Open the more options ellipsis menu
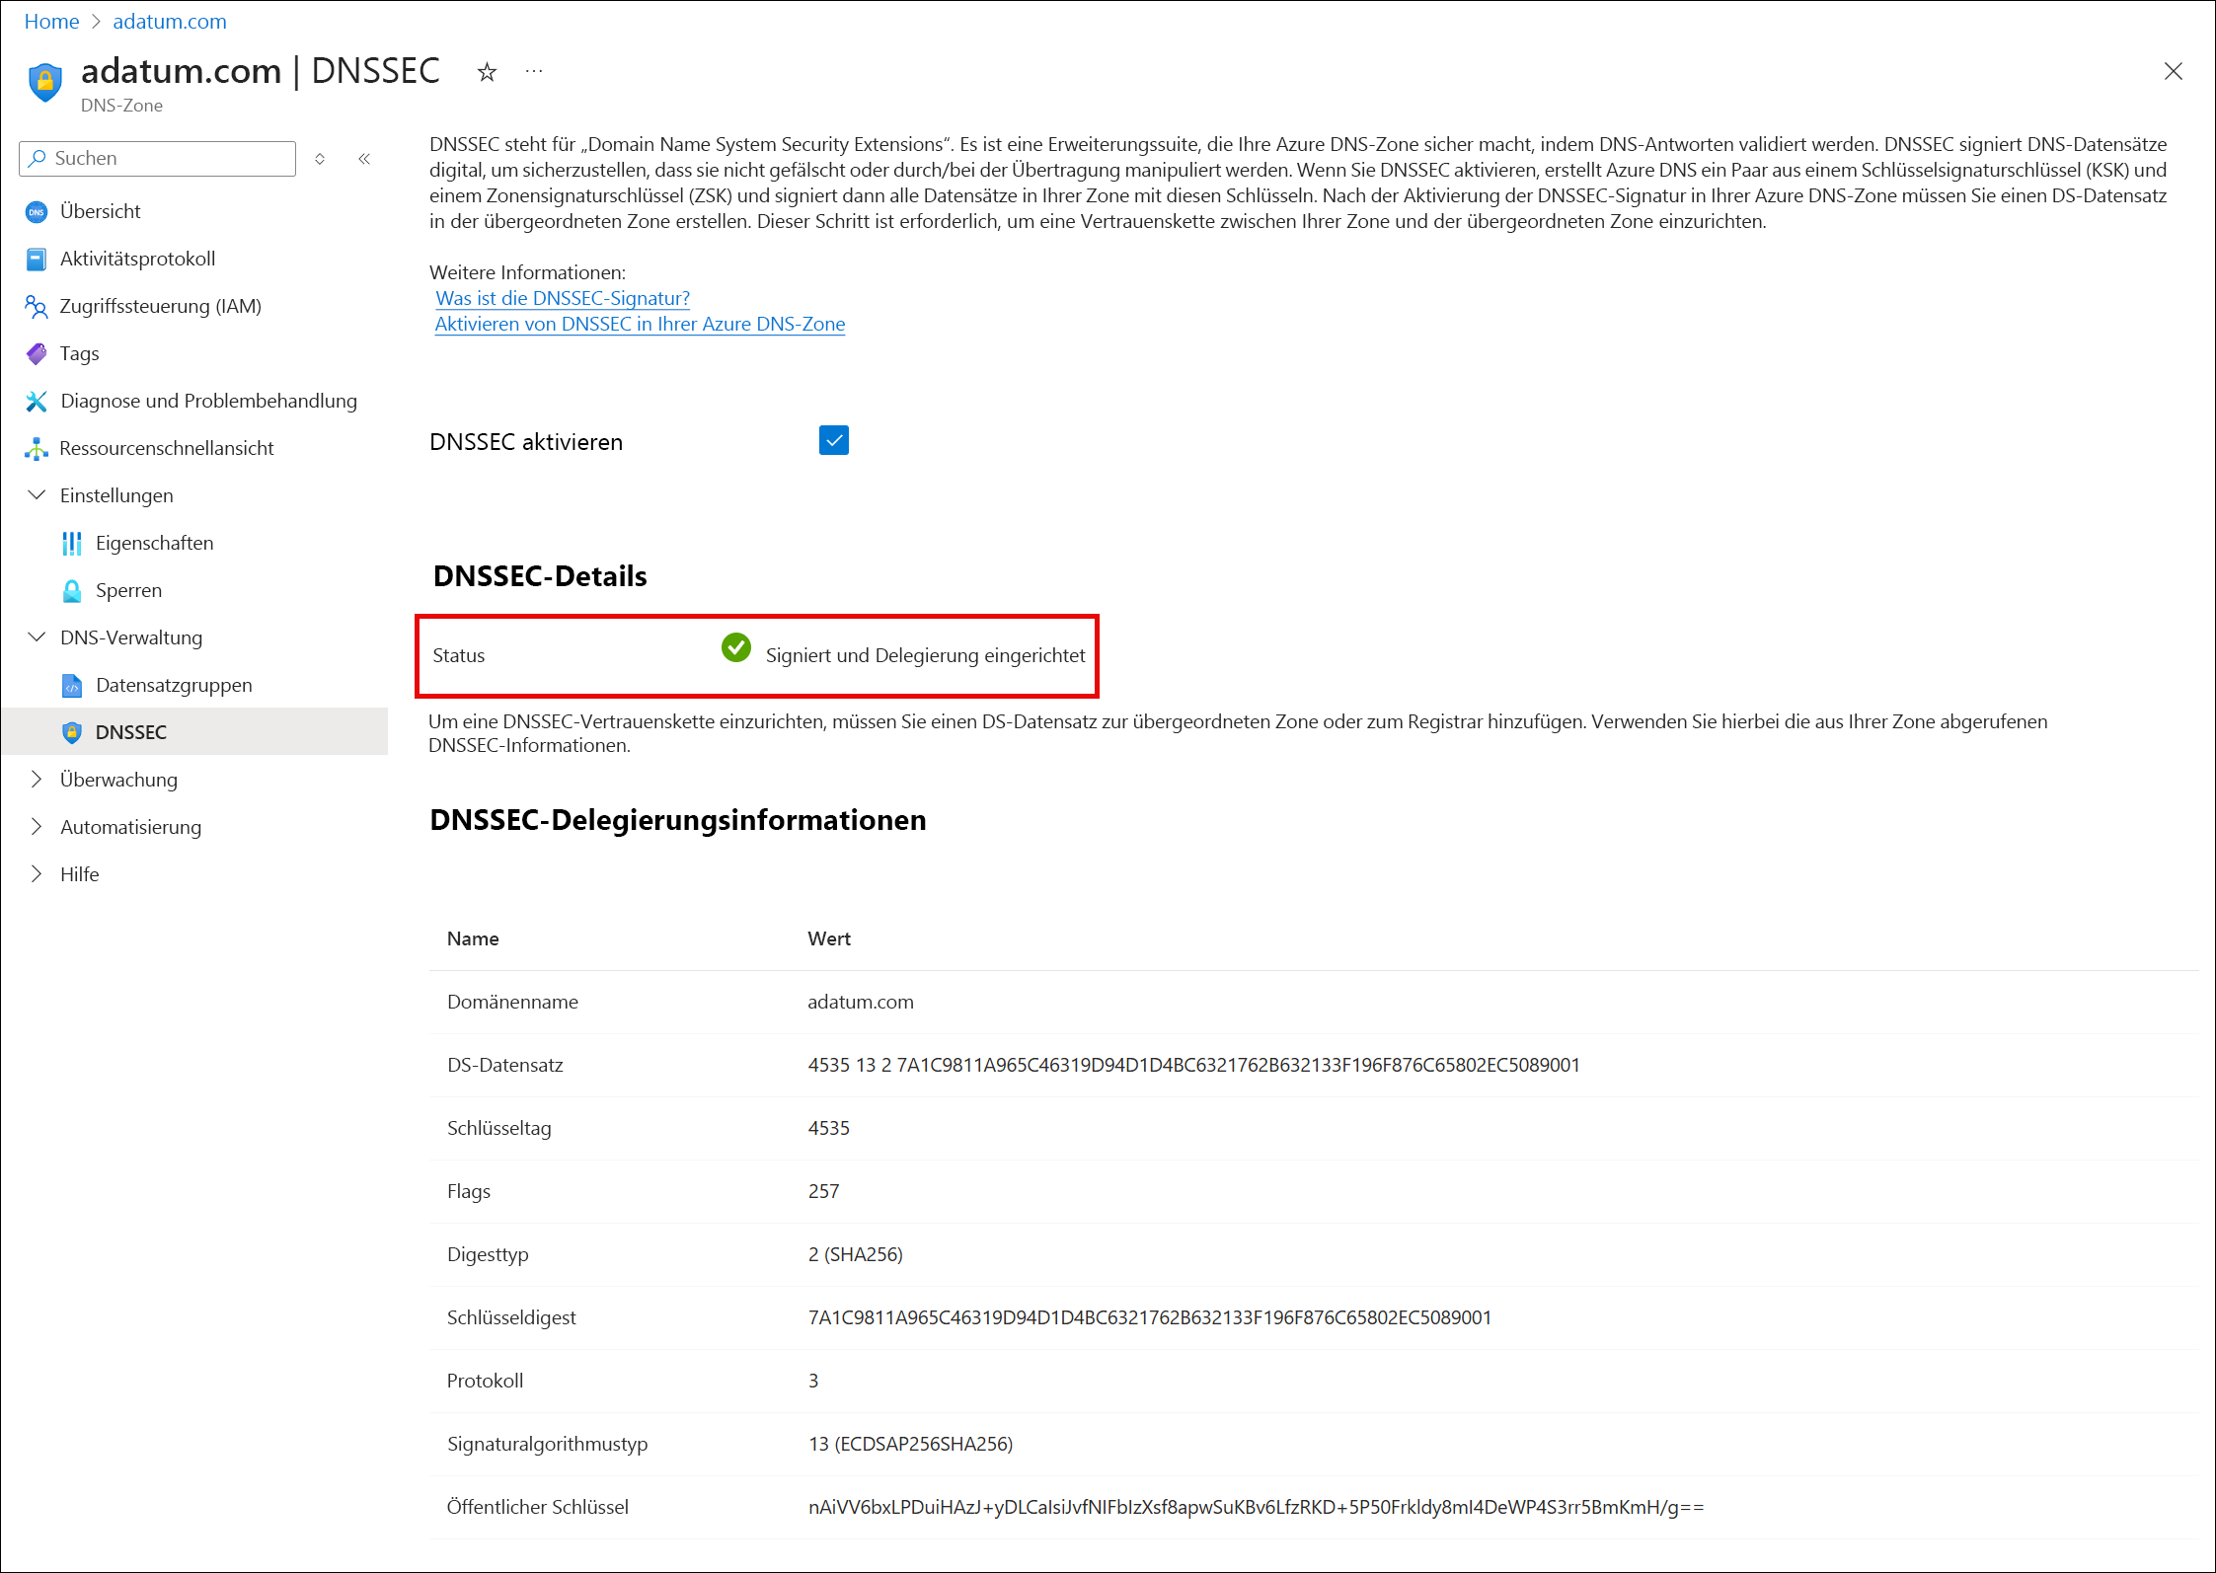Viewport: 2216px width, 1573px height. click(x=534, y=72)
